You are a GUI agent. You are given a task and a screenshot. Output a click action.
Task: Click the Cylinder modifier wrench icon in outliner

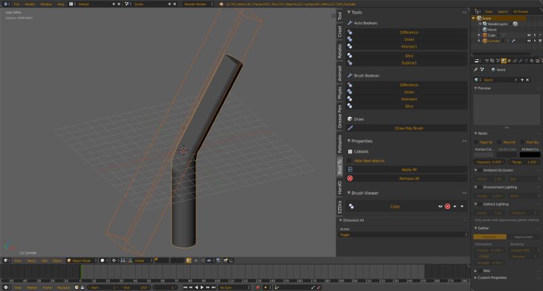[514, 41]
